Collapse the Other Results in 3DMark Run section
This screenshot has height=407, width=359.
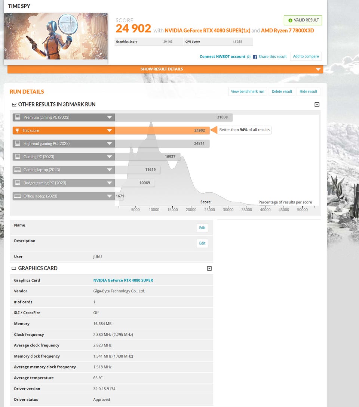click(x=317, y=105)
